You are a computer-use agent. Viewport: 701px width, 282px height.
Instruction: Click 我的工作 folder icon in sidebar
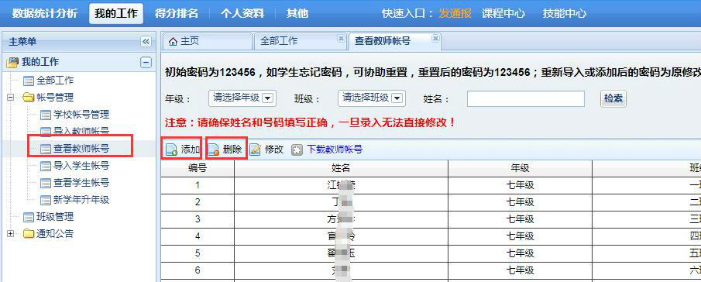(12, 62)
